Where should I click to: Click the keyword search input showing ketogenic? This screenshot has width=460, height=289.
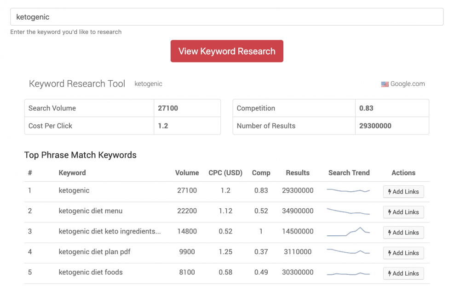tap(227, 17)
